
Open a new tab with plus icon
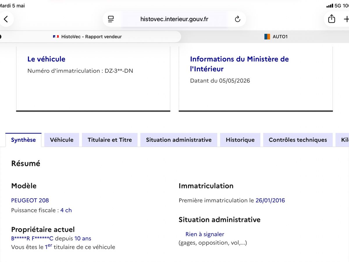[x=346, y=19]
